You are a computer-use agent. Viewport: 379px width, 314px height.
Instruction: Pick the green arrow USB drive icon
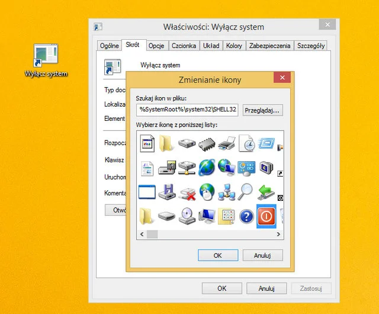coord(266,192)
